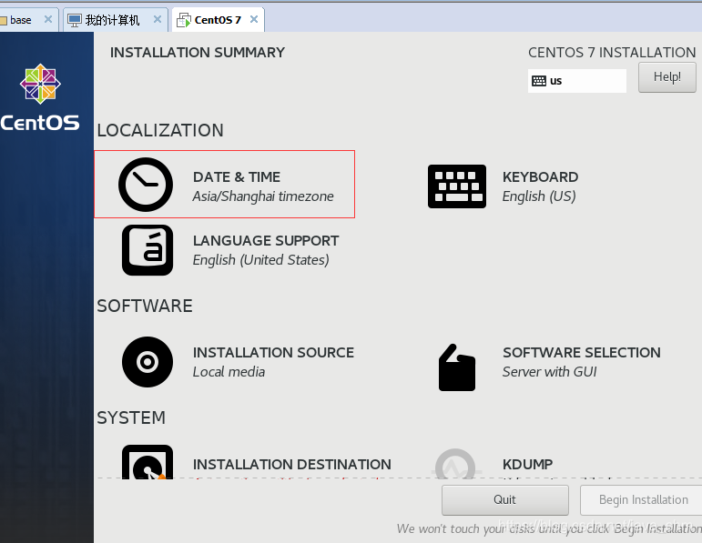Select the CentOS 7 tab
Viewport: 702px width, 543px height.
tap(218, 20)
